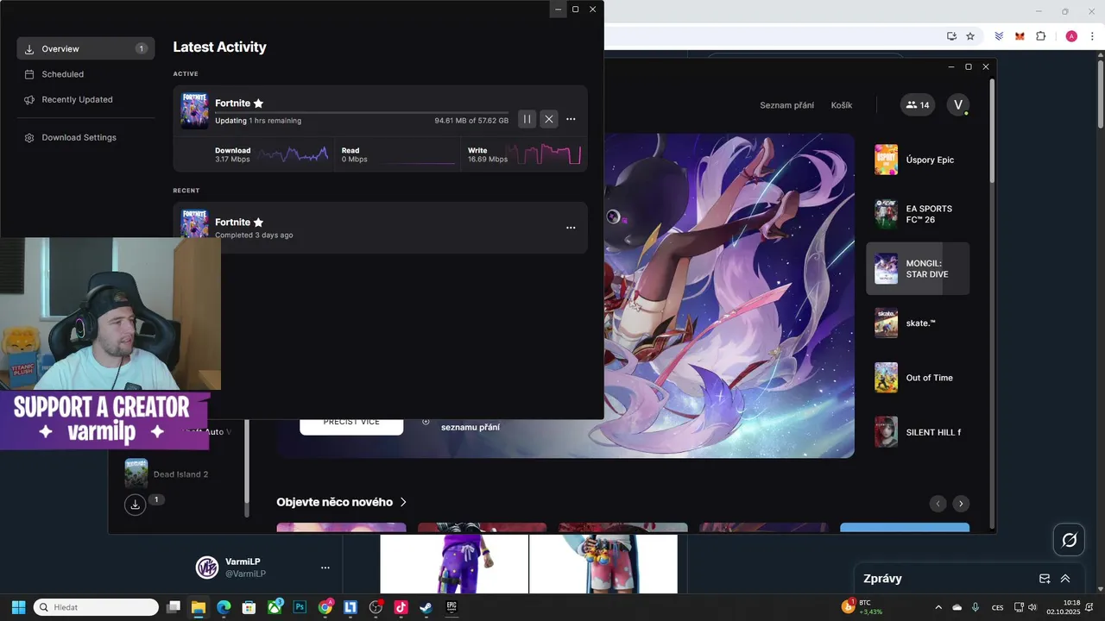Select SILENT HILL f in the carousel list
1105x621 pixels.
[918, 432]
